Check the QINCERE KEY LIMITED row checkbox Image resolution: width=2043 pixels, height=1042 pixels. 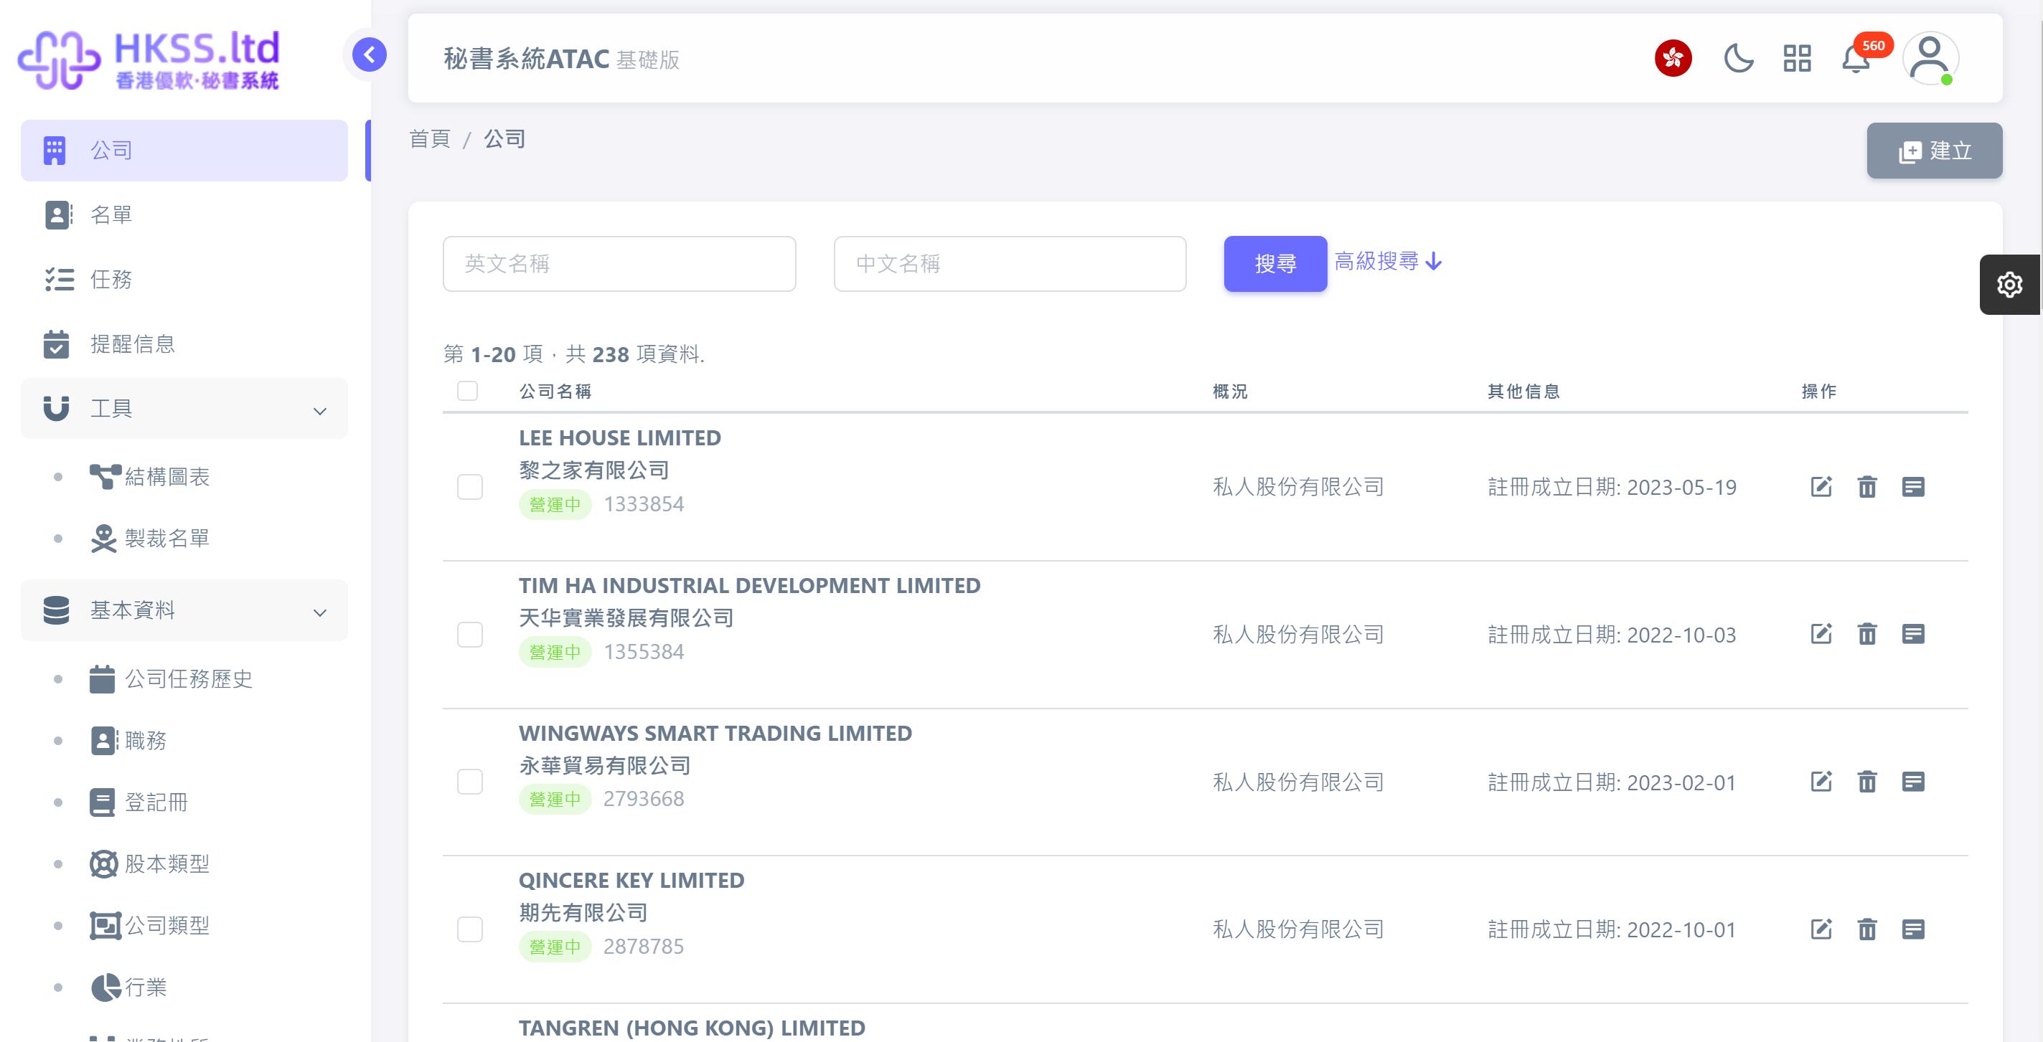470,929
